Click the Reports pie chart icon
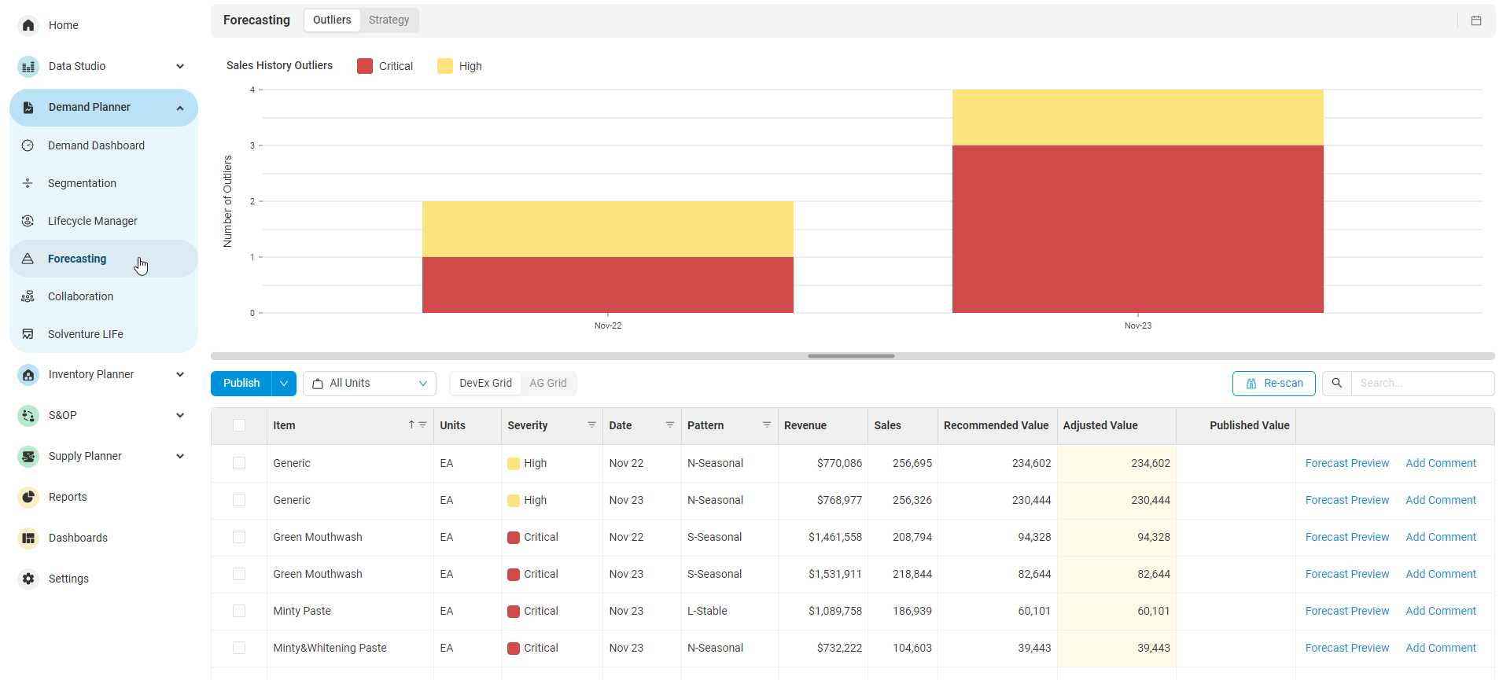Viewport: 1503px width, 680px height. [28, 497]
